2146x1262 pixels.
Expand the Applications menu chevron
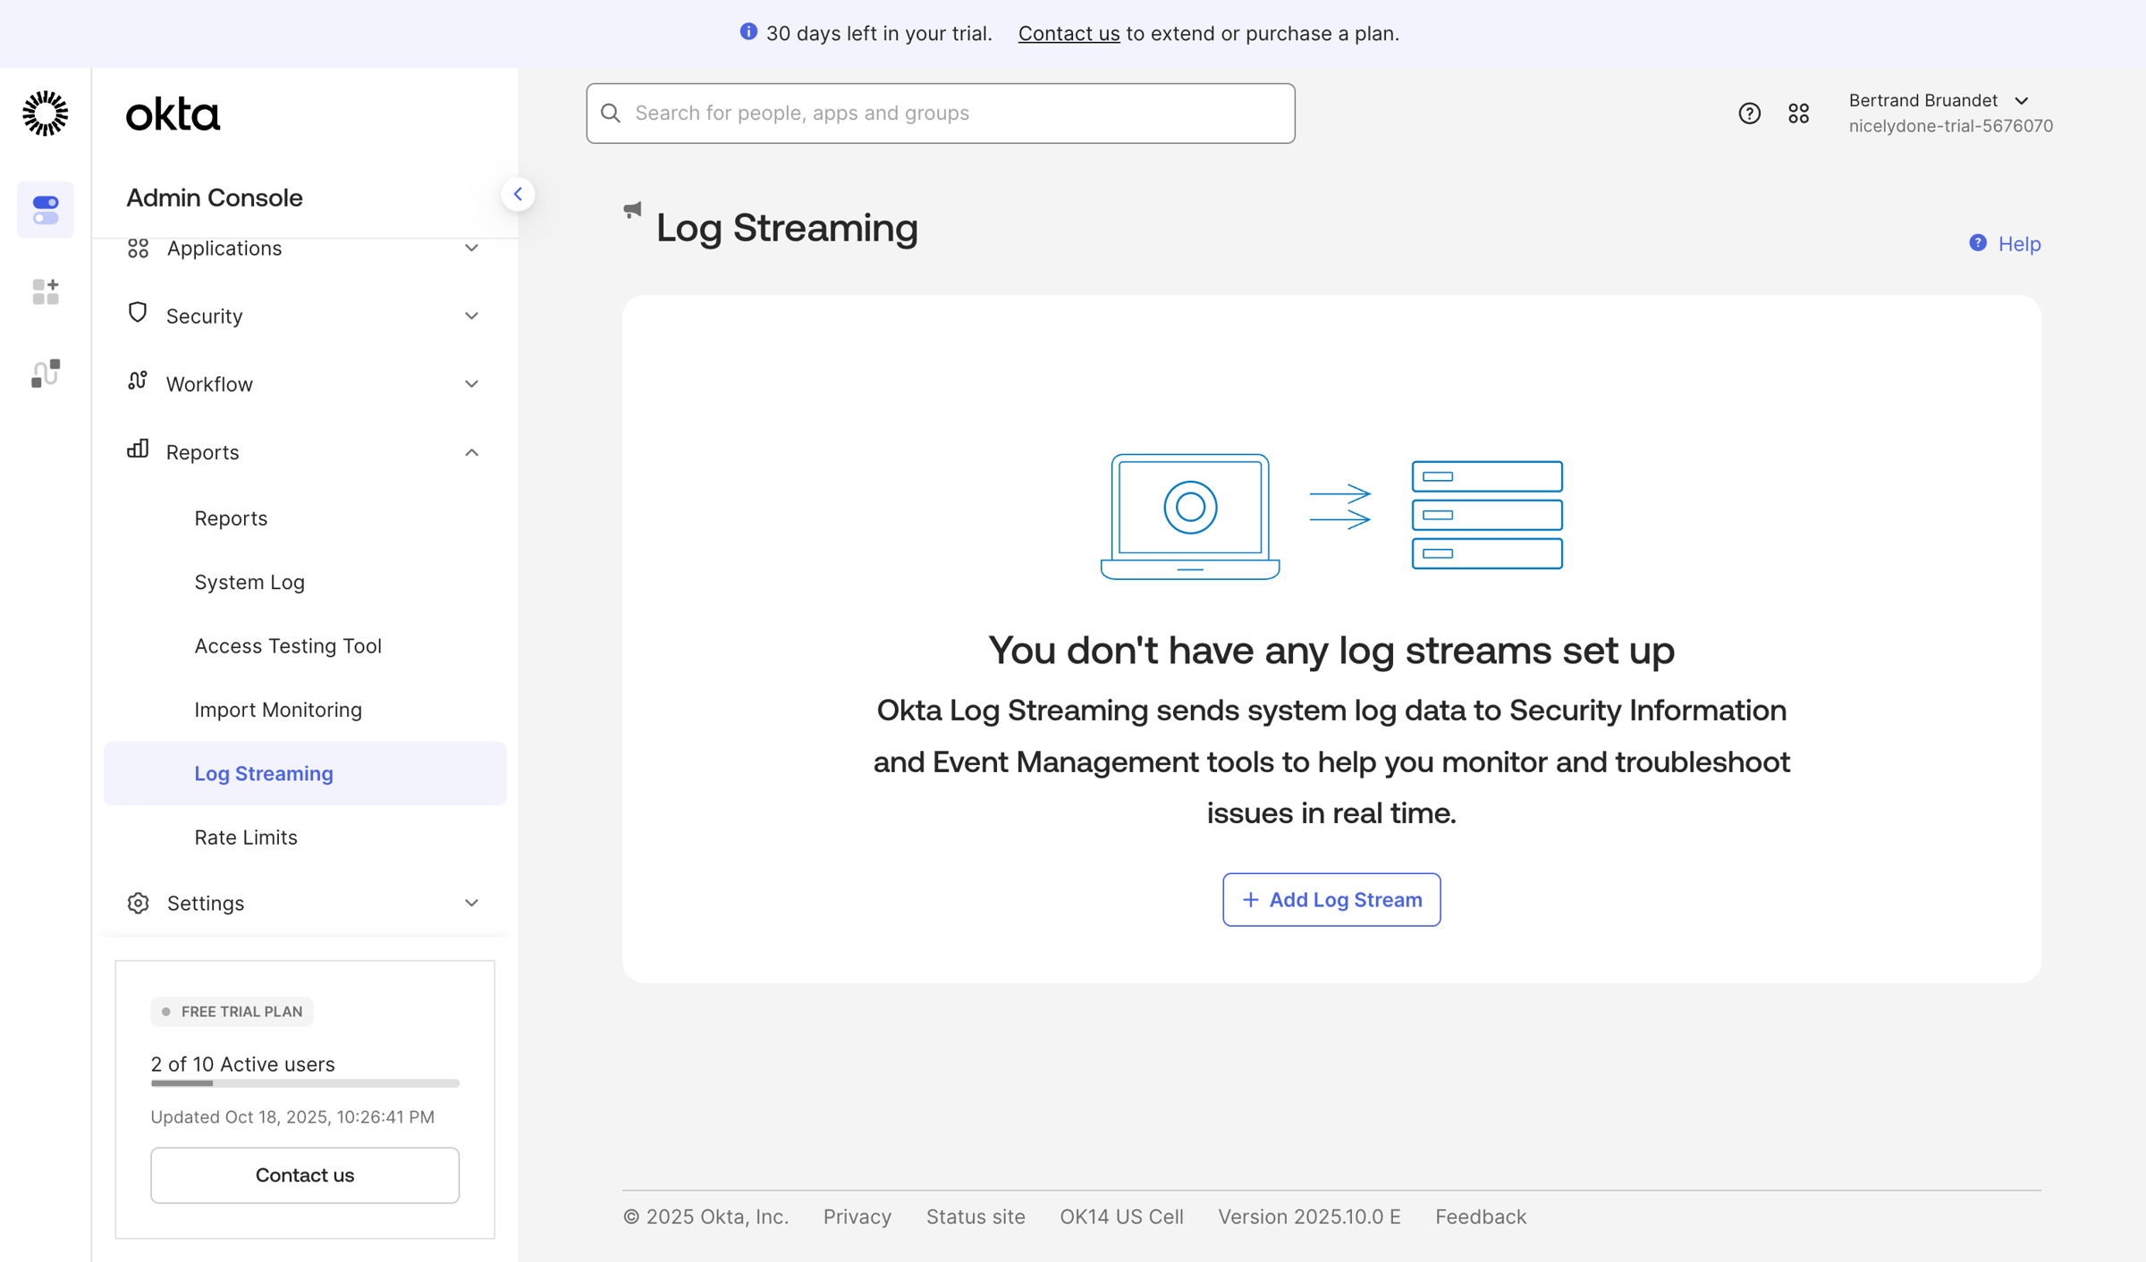click(471, 248)
